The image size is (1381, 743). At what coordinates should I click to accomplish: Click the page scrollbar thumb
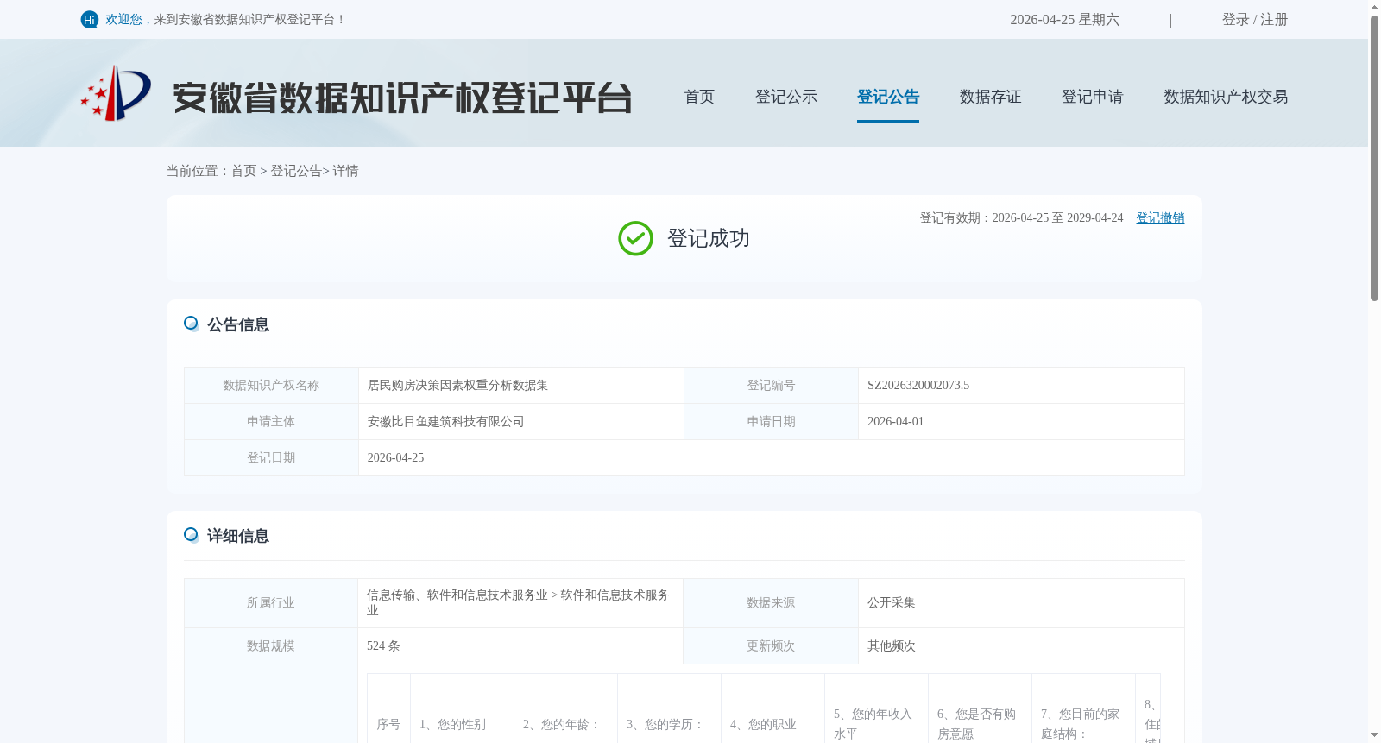[x=1374, y=158]
